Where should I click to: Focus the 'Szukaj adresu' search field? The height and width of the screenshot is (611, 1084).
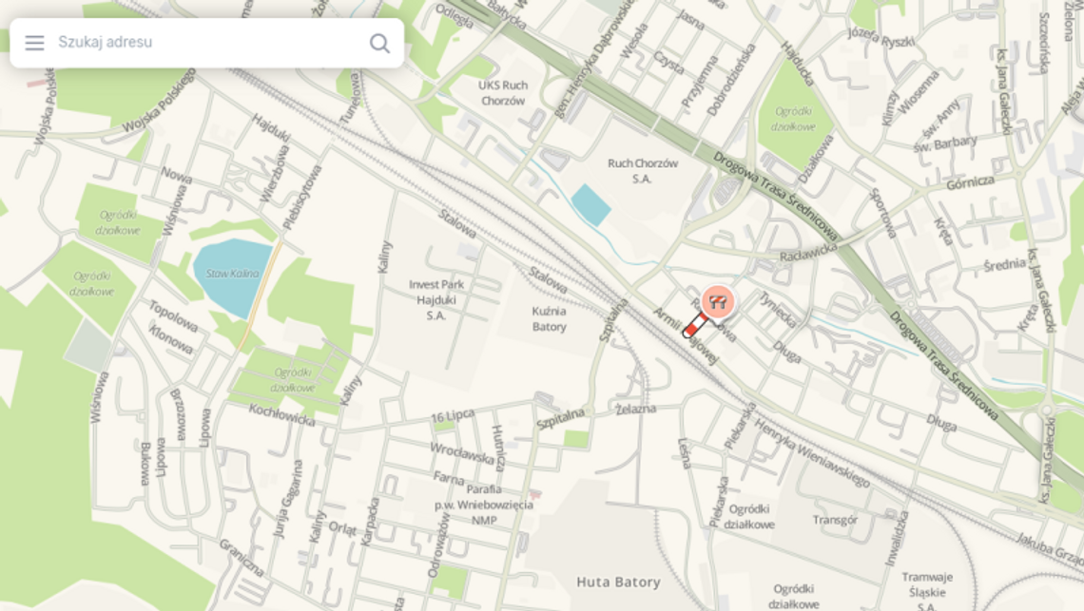[207, 43]
